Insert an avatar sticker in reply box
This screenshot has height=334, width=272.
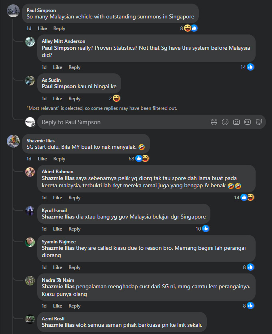point(214,122)
